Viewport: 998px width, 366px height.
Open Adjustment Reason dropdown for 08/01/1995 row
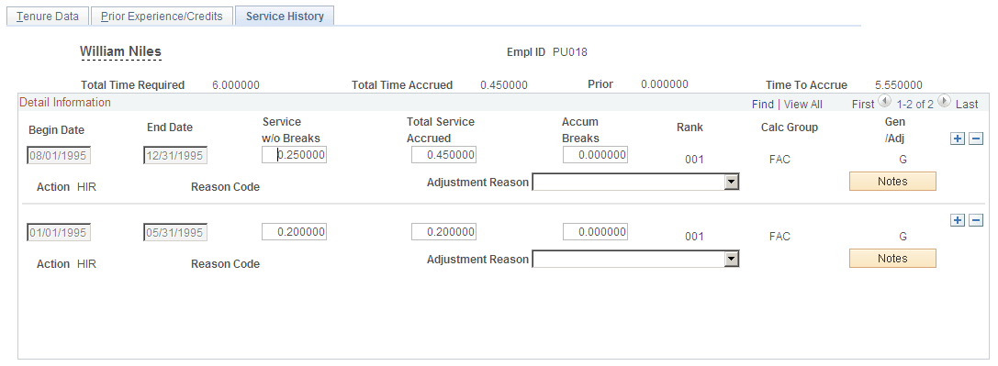[733, 183]
